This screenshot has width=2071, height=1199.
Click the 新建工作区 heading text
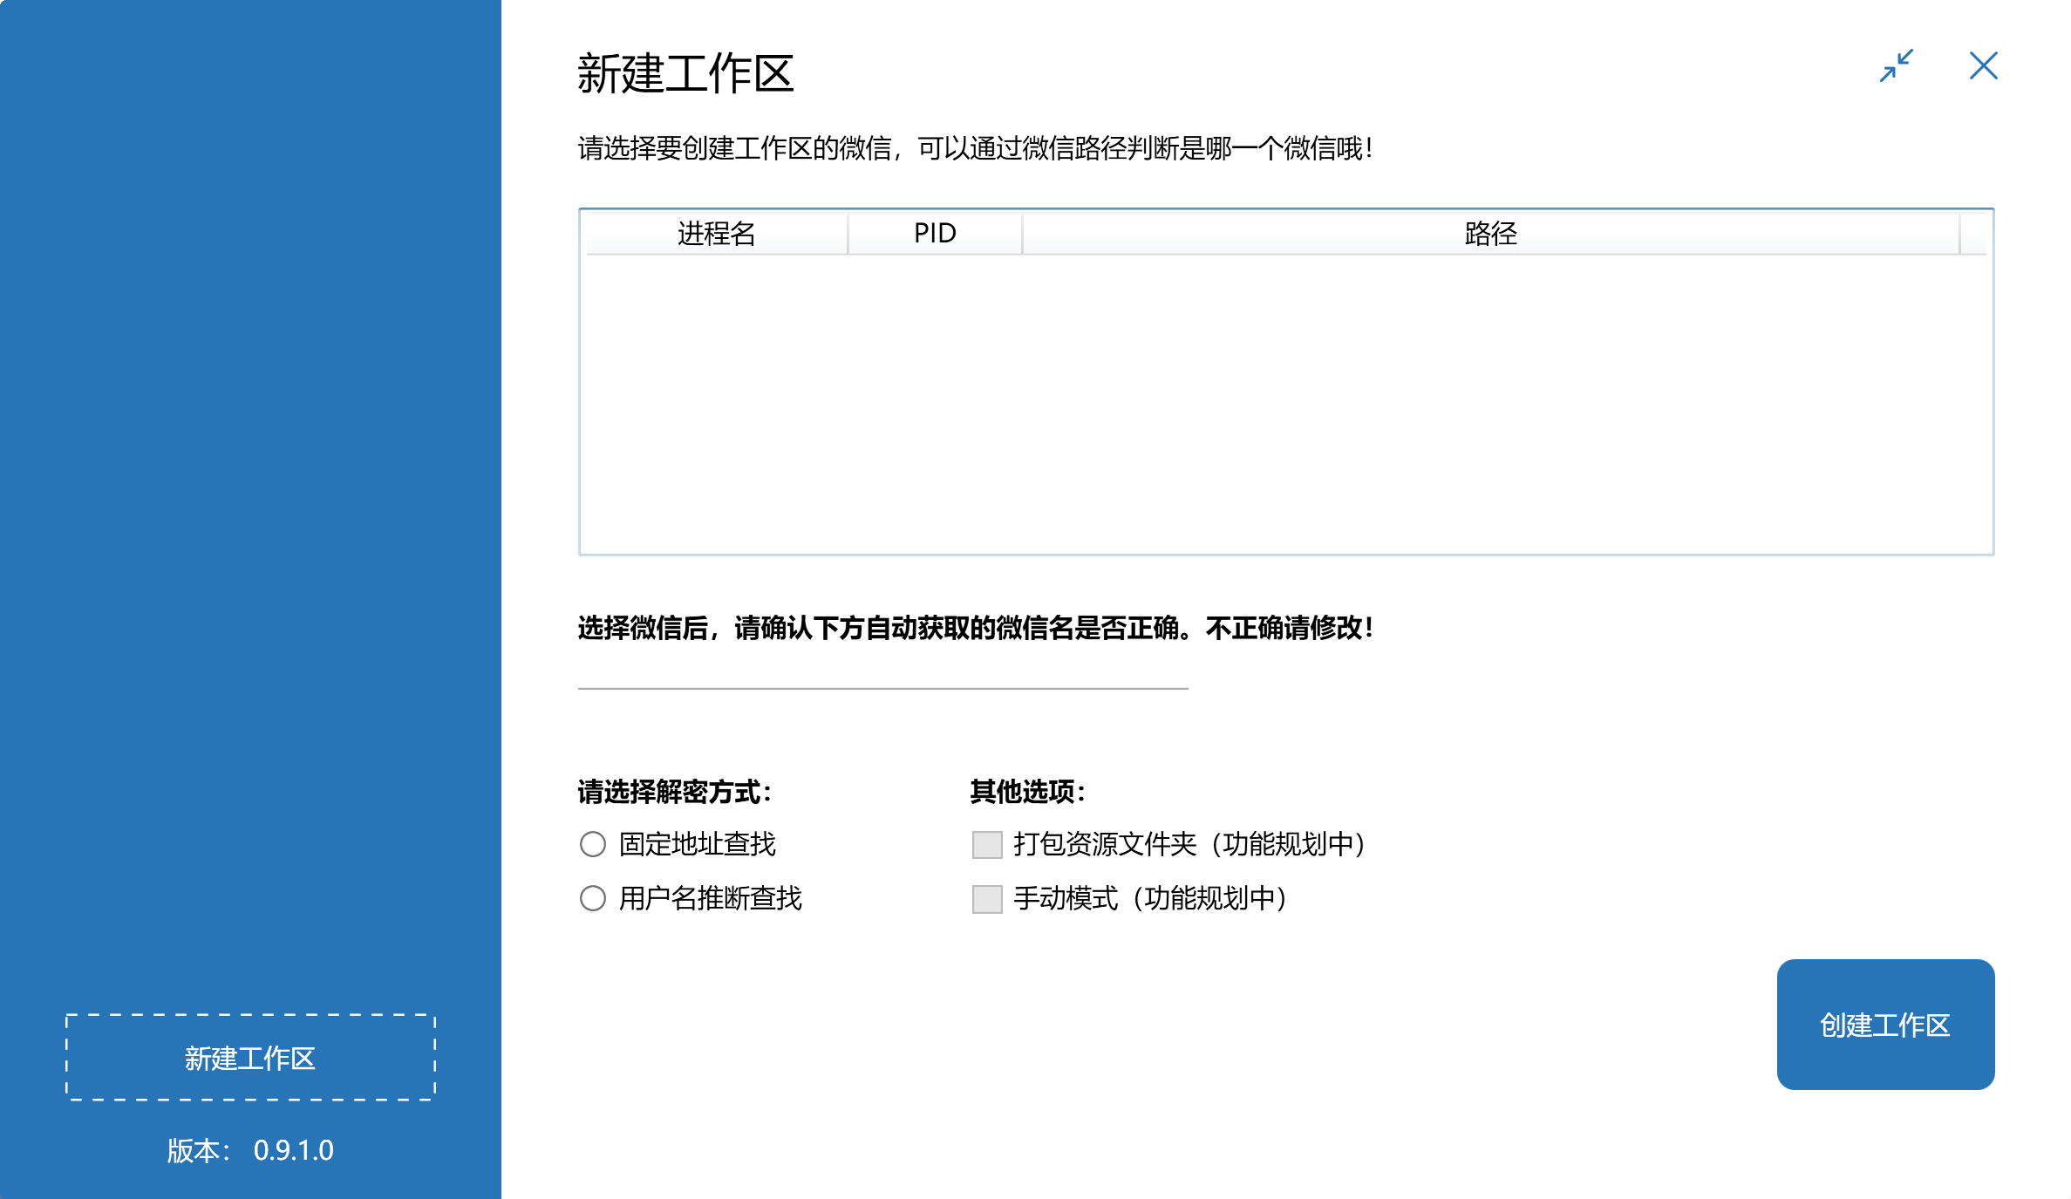[x=685, y=72]
